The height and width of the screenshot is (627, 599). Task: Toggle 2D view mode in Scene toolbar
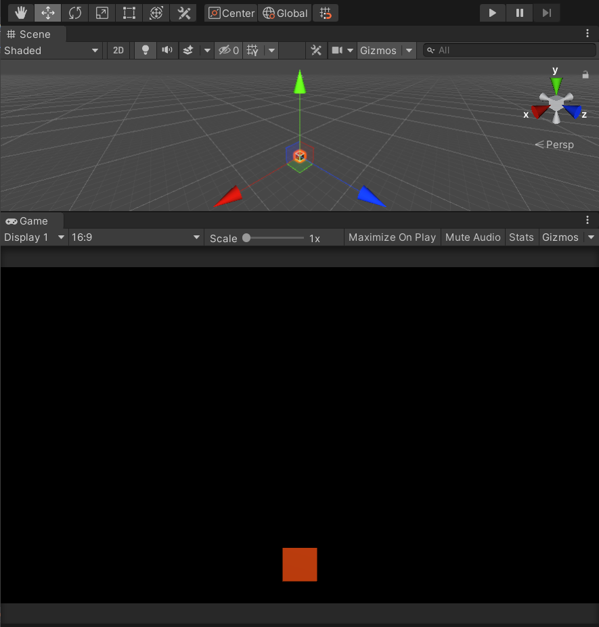tap(118, 49)
